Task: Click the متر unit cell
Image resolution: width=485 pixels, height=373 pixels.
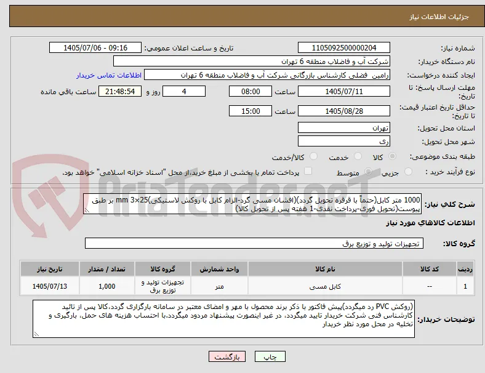Action: (x=219, y=286)
